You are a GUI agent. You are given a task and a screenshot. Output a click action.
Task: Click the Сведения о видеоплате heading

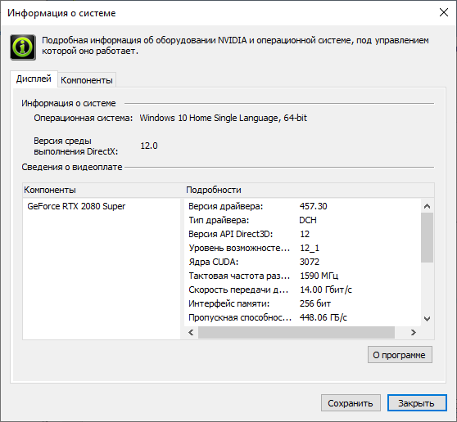[72, 167]
